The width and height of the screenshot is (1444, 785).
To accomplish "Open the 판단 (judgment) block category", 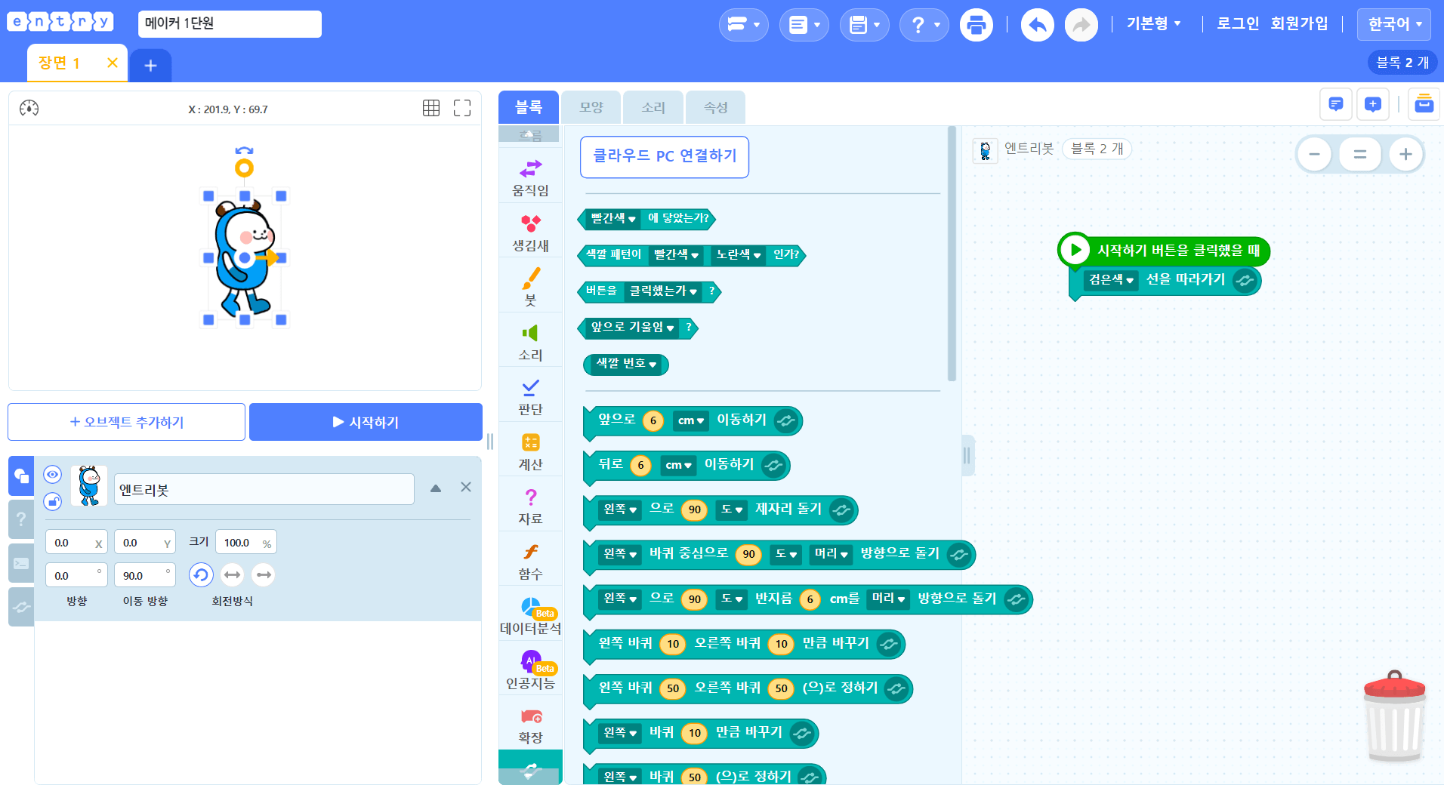I will [530, 396].
